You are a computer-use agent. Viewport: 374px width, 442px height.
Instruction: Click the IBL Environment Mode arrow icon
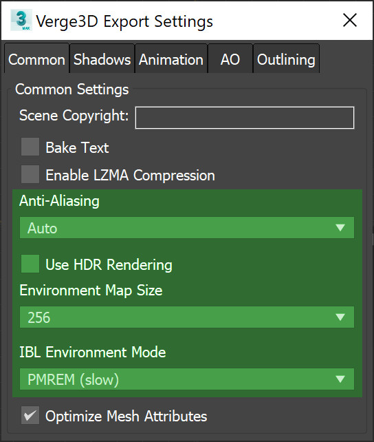[x=340, y=379]
